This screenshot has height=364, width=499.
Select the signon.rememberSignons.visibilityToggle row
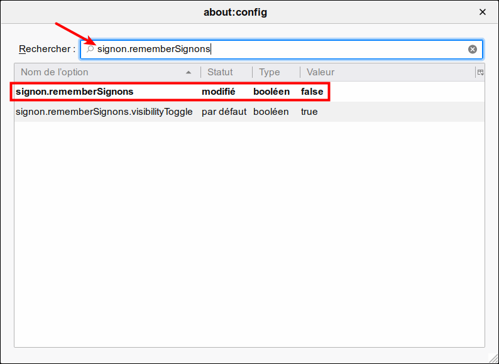point(104,112)
